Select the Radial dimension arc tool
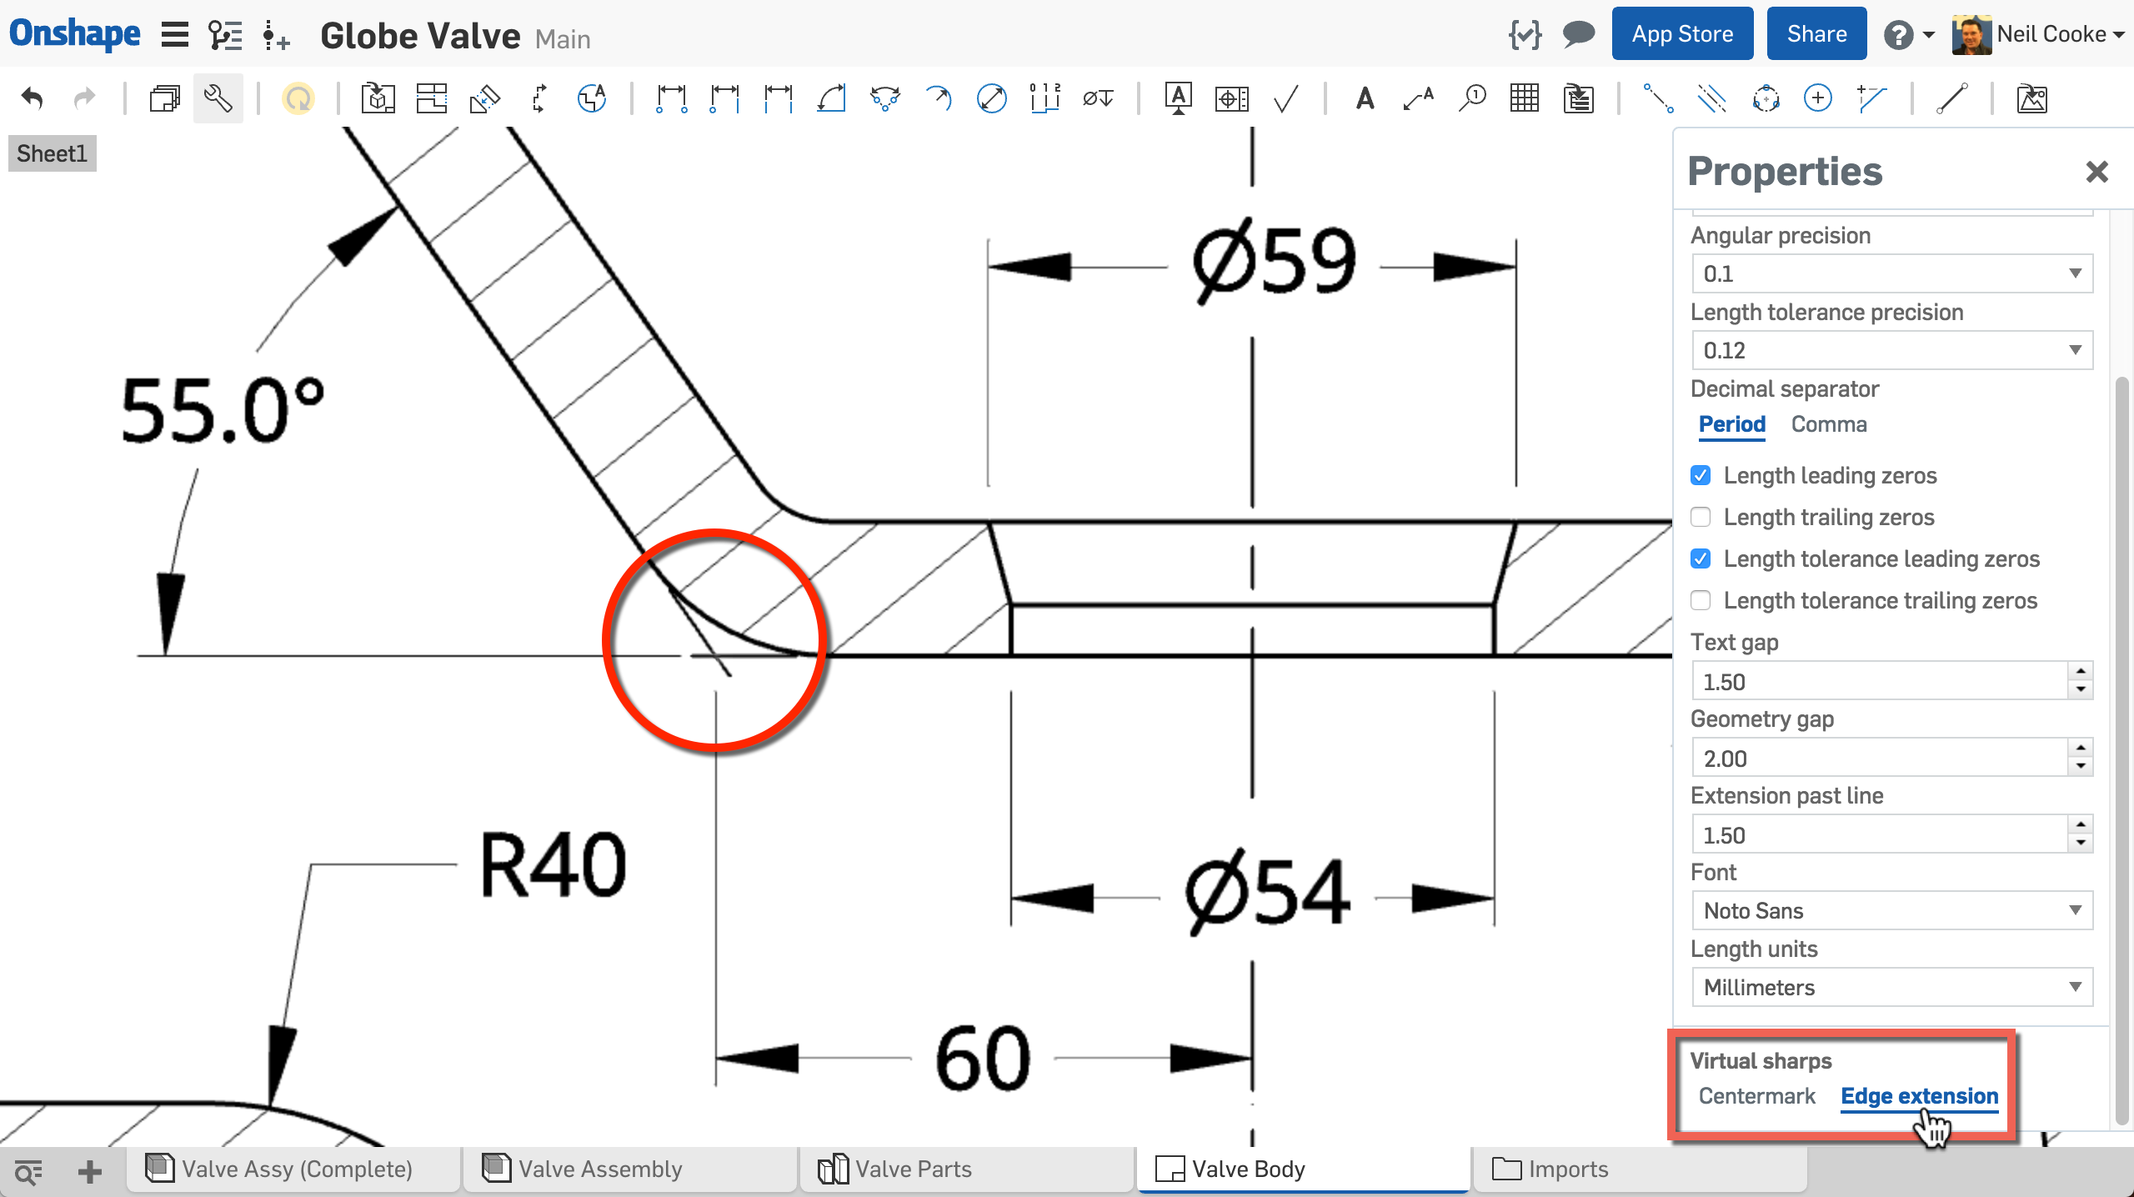This screenshot has width=2134, height=1197. pos(938,98)
